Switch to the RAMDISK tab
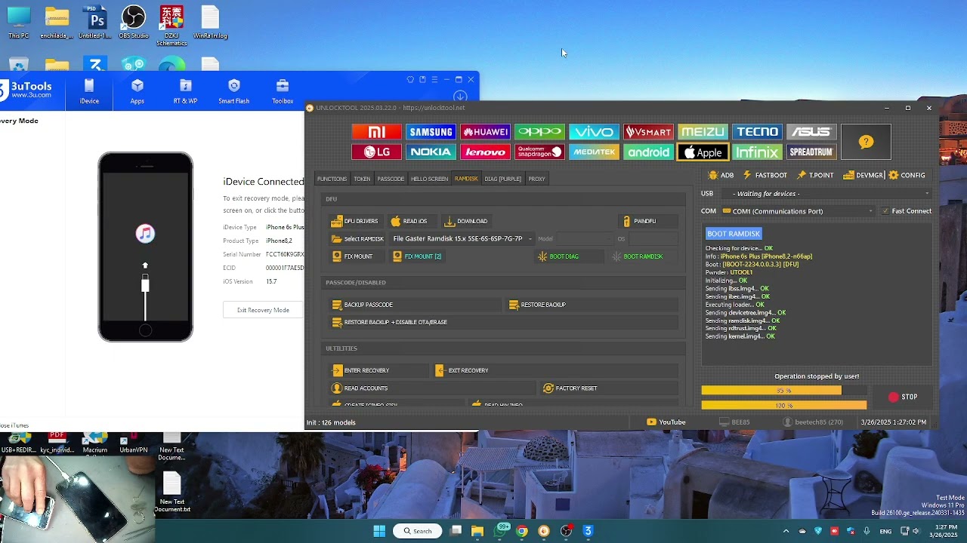 pyautogui.click(x=466, y=179)
